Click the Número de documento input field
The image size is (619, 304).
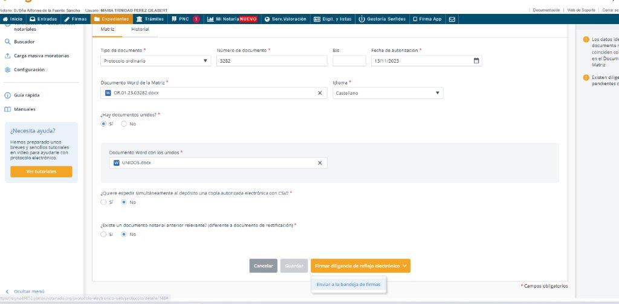[x=271, y=61]
